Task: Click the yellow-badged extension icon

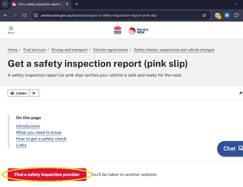Action: point(218,16)
